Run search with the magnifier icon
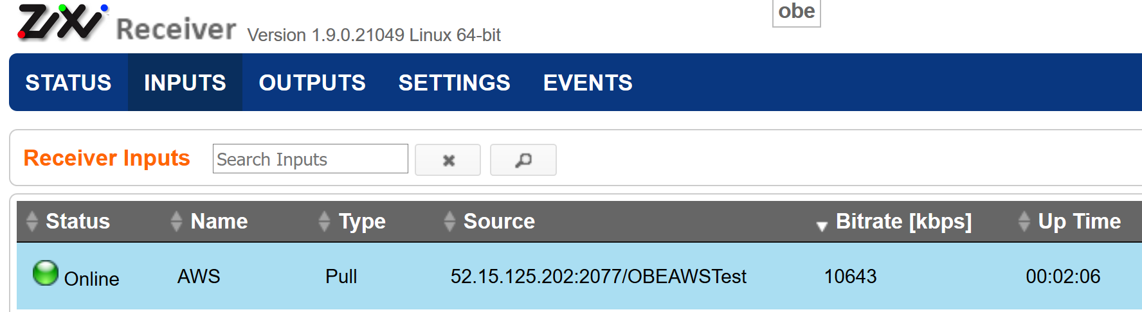This screenshot has width=1142, height=312. 523,160
